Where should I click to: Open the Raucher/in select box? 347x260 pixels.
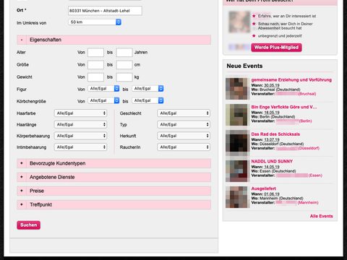184,147
